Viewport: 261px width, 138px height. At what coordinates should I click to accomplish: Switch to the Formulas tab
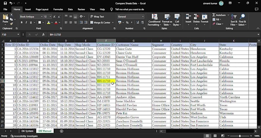coord(58,10)
